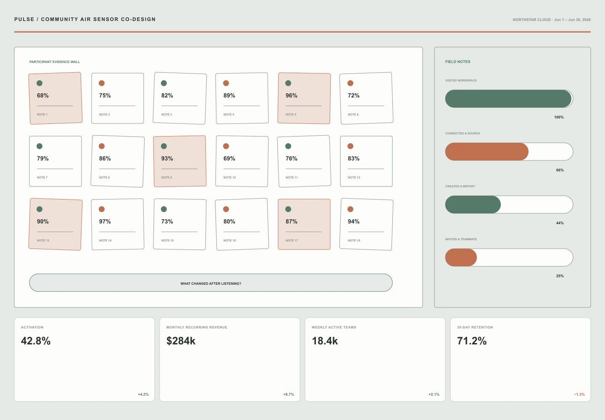Click the orange dot on Note 10 card
This screenshot has width=605, height=420.
pos(226,146)
